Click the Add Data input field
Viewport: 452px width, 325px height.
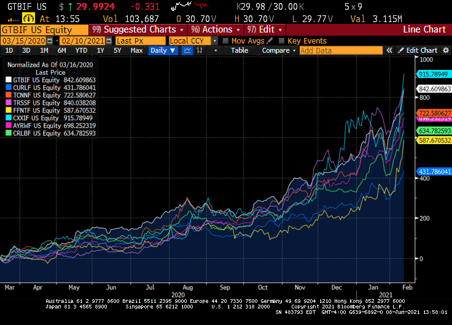(x=341, y=50)
